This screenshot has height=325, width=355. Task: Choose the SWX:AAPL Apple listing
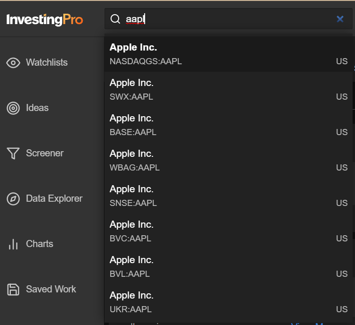(228, 90)
